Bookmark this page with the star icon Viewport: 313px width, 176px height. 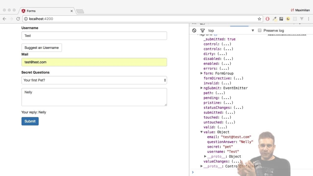coord(259,19)
